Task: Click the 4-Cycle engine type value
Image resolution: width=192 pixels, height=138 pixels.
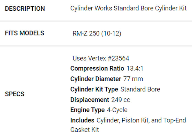Action: tap(117, 110)
